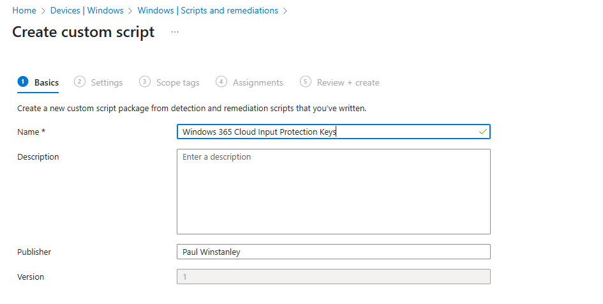Click the Home breadcrumb link
Screen dimensions: 603x304
(x=24, y=10)
